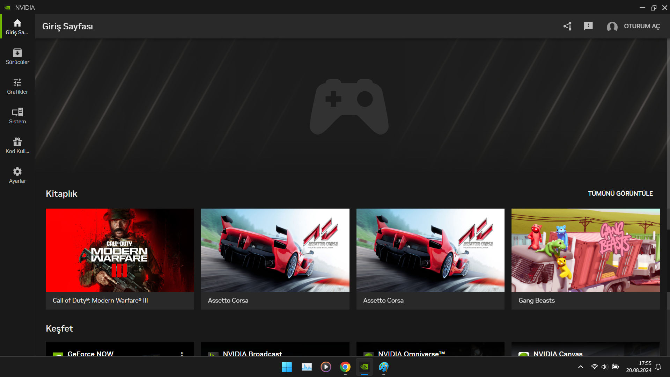Select the Assetto Corsa thumbnail next to Call of Duty
This screenshot has width=670, height=377.
click(275, 250)
